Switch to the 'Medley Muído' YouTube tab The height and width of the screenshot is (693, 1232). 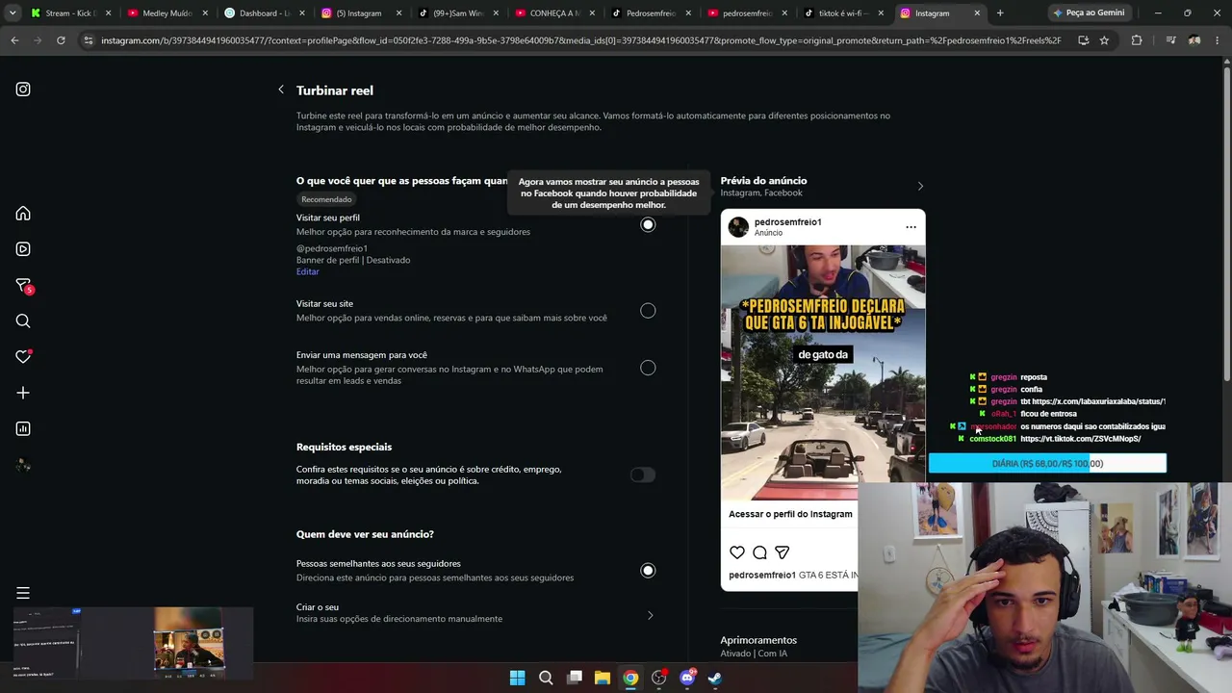(167, 13)
